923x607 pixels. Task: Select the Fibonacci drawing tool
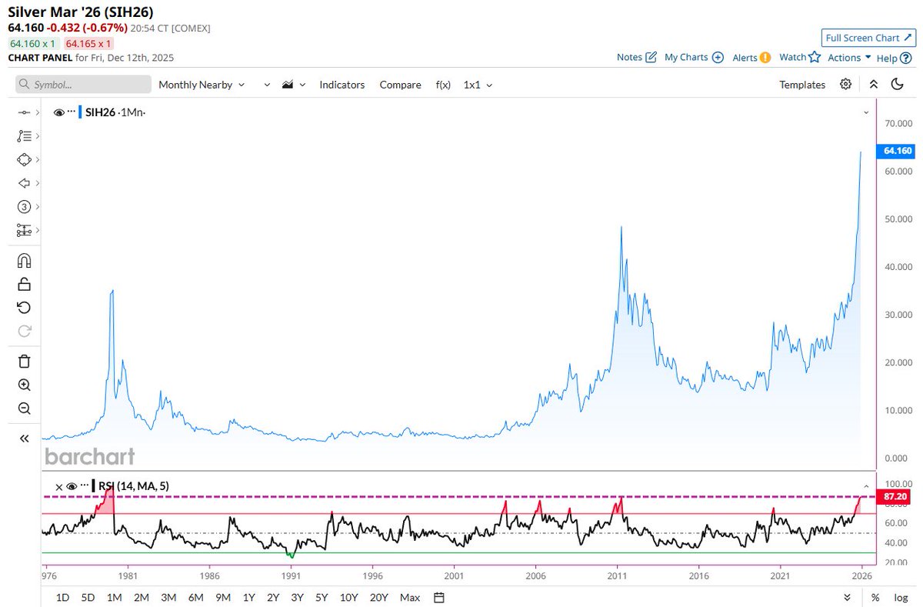pos(23,136)
